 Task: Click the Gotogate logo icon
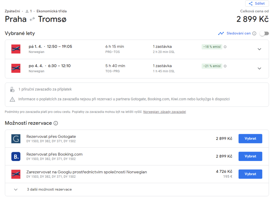coord(16,139)
